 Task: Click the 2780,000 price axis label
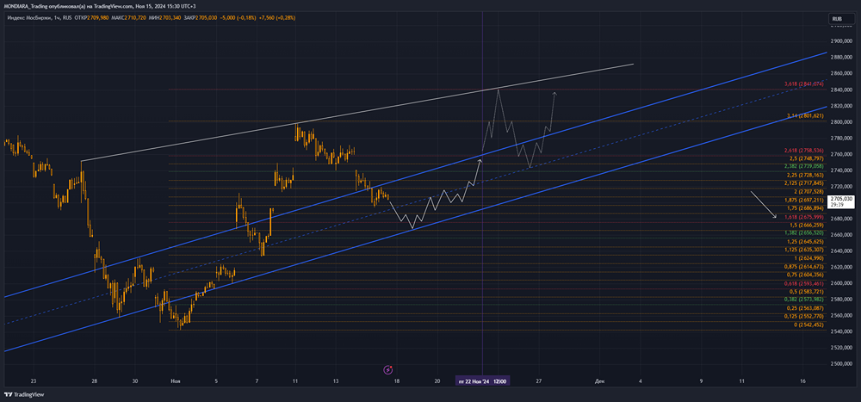tap(842, 138)
